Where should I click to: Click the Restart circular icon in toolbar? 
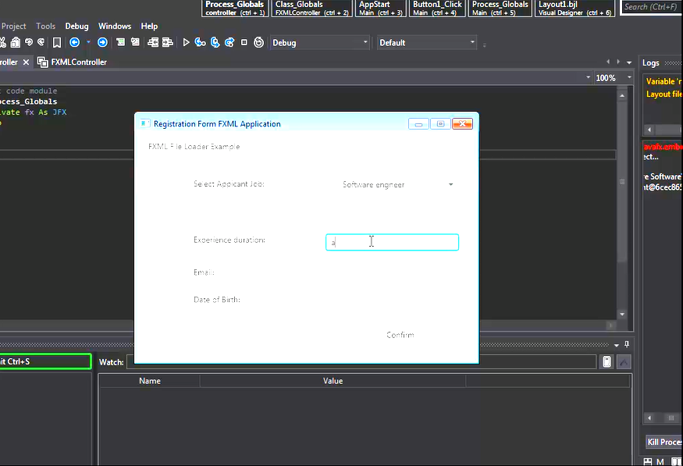tap(258, 43)
